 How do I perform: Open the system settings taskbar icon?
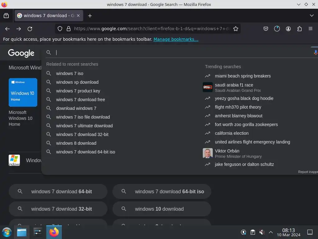[x=38, y=232]
